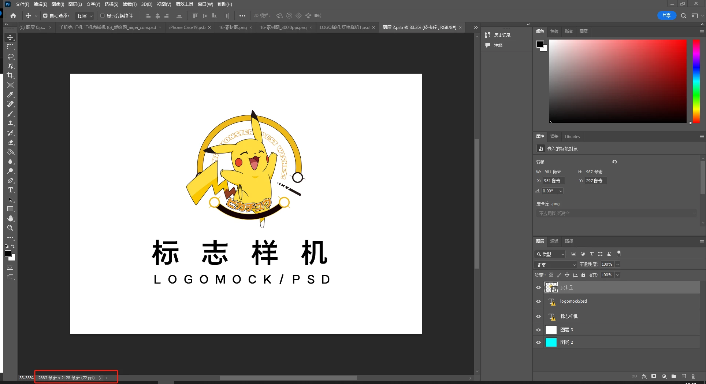Open blend mode 正常 dropdown
Viewport: 706px width, 384px height.
pyautogui.click(x=555, y=265)
